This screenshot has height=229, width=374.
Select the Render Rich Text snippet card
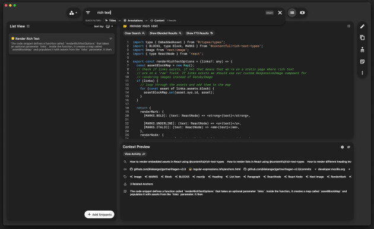click(x=62, y=44)
